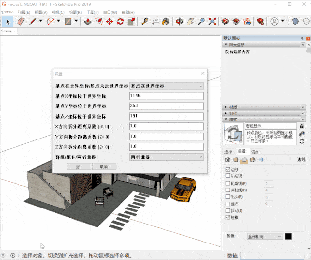Click the 基点X坐标 field showing 1146
Image resolution: width=311 pixels, height=260 pixels.
166,96
